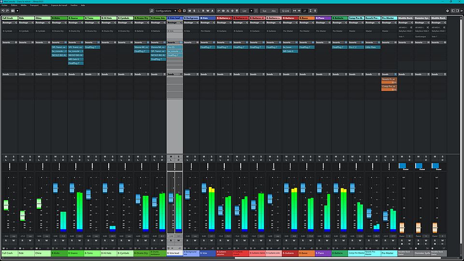This screenshot has width=464, height=261.
Task: Click global Write (W) in top toolbar
Action: (x=209, y=10)
